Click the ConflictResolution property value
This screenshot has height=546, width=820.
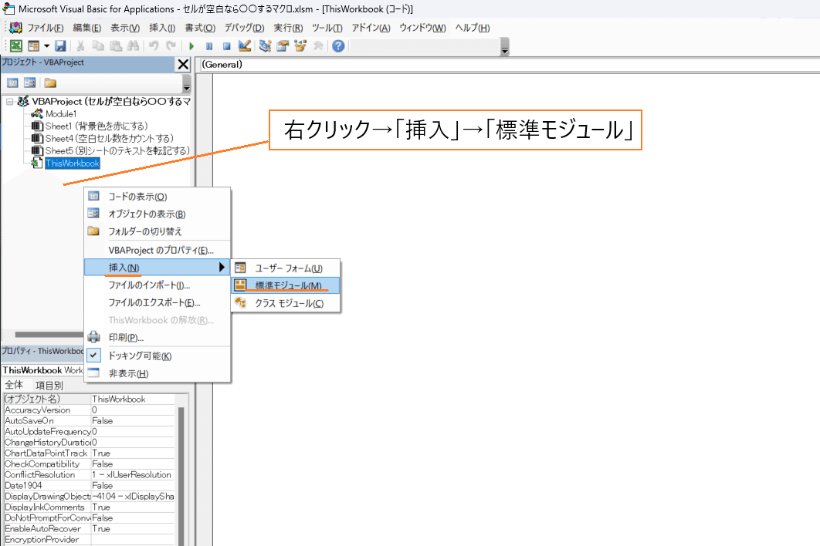133,474
